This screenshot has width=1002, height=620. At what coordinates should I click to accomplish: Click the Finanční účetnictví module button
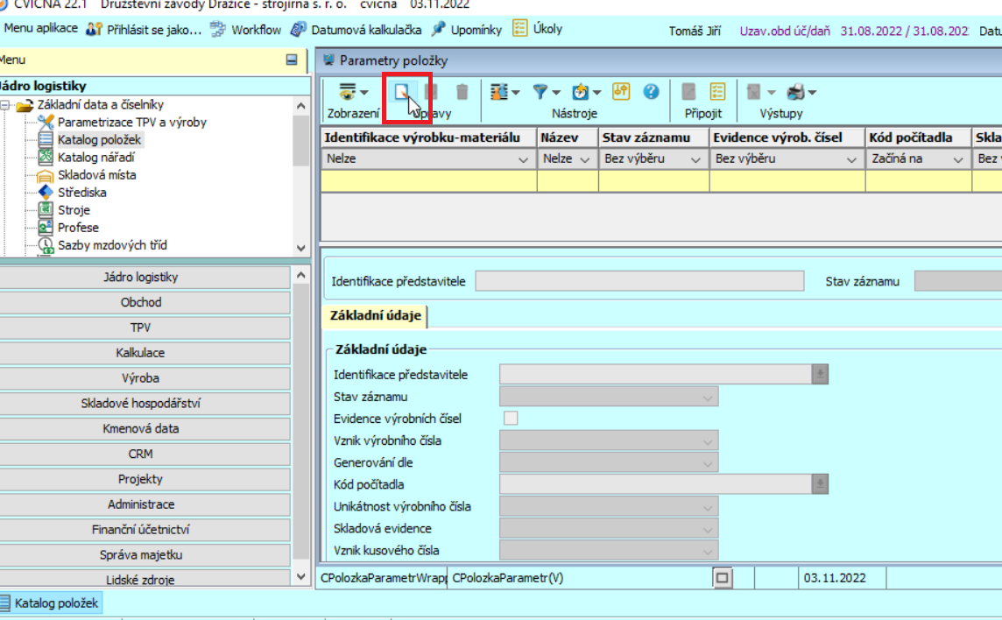(x=141, y=530)
